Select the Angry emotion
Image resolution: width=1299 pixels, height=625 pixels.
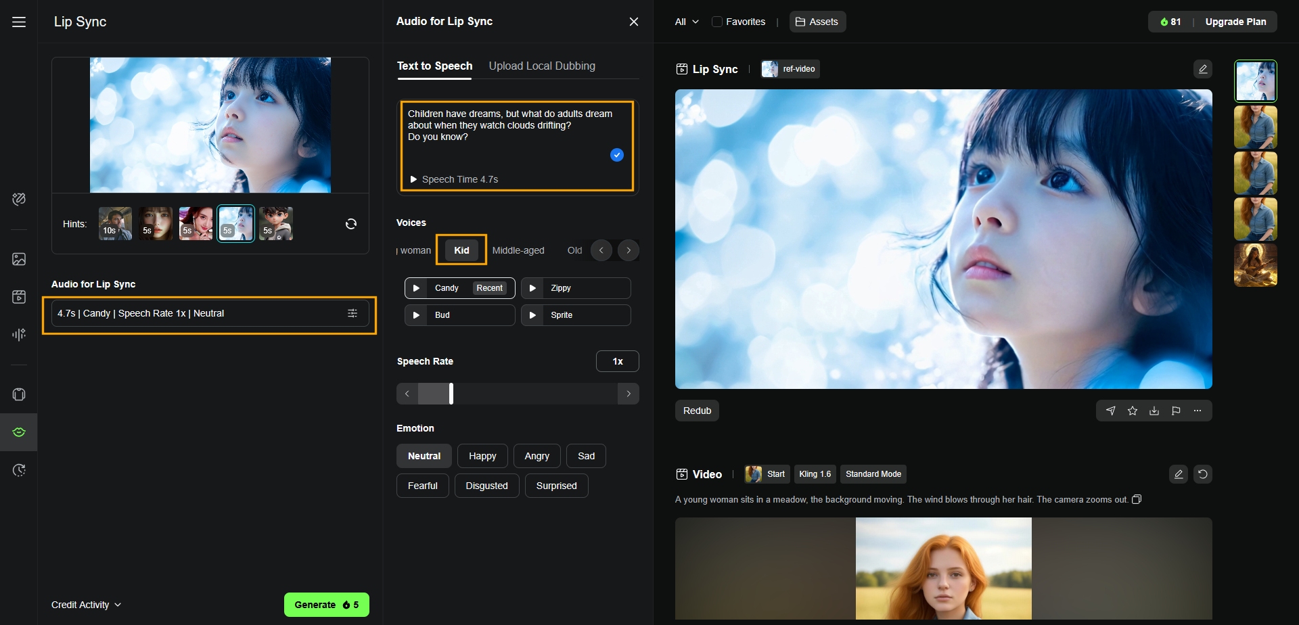click(x=537, y=456)
